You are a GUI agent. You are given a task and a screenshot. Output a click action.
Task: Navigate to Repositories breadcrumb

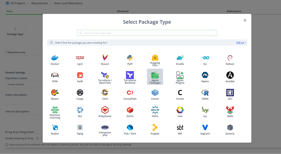tap(40, 3)
